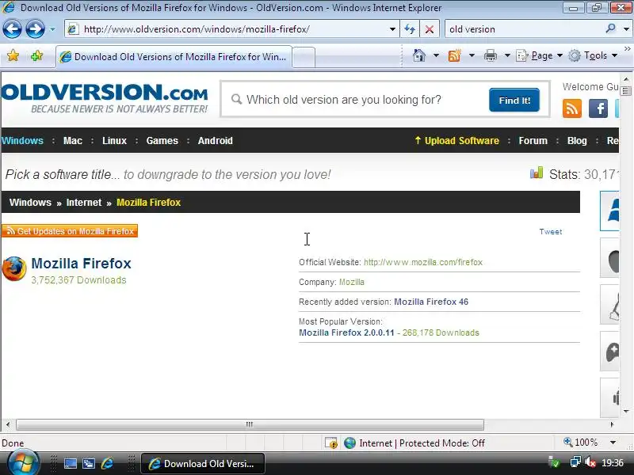634x475 pixels.
Task: Open the Blog link
Action: [577, 141]
